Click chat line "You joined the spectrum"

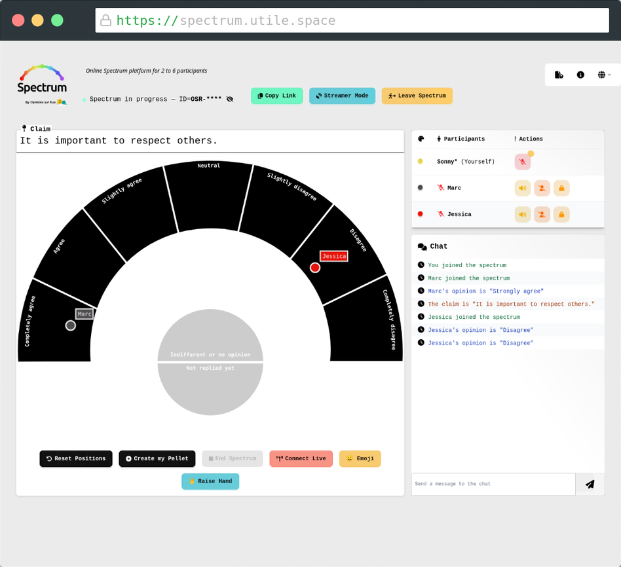[x=467, y=265]
